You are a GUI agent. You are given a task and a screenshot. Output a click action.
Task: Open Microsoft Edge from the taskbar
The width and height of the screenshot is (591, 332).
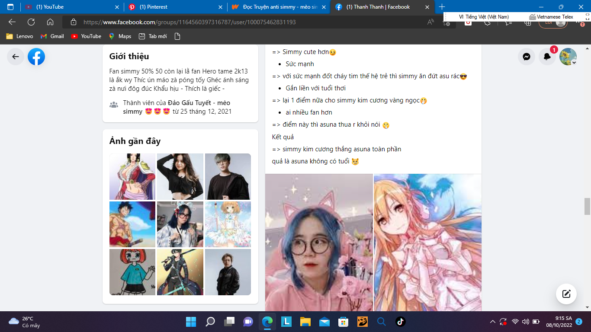pos(267,322)
